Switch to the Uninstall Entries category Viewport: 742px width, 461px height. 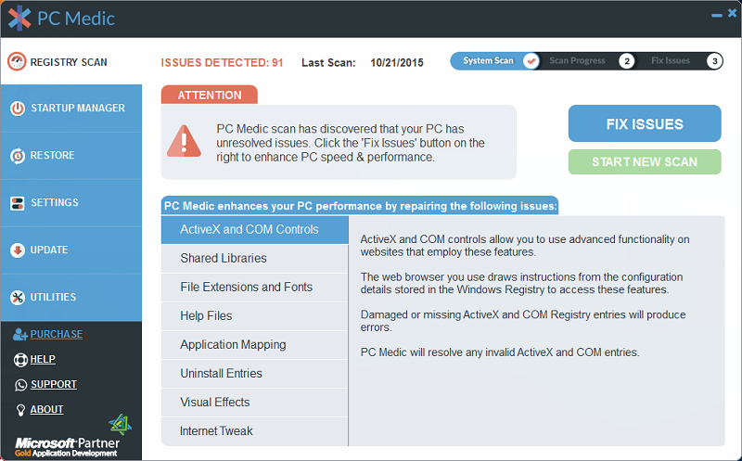coord(221,373)
